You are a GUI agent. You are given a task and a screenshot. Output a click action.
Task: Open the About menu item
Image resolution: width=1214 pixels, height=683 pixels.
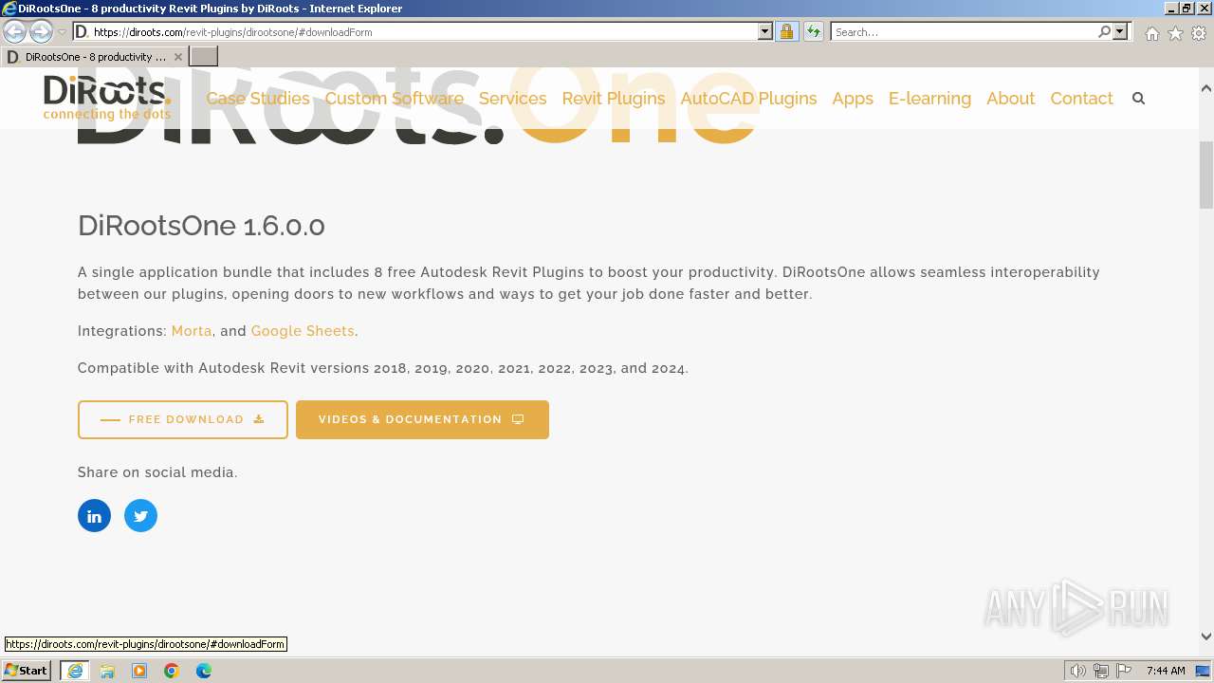pyautogui.click(x=1010, y=99)
